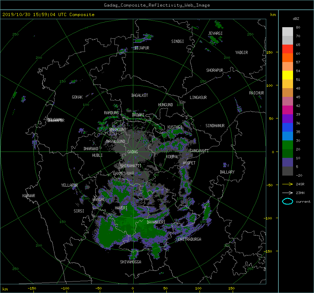
Task: Click the '100' value on bottom km axis
Action: point(198,288)
